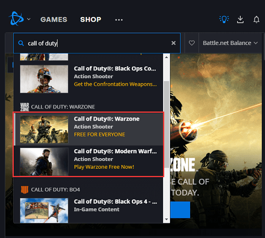
Task: Select Call of Duty: Warzone result
Action: (89, 129)
